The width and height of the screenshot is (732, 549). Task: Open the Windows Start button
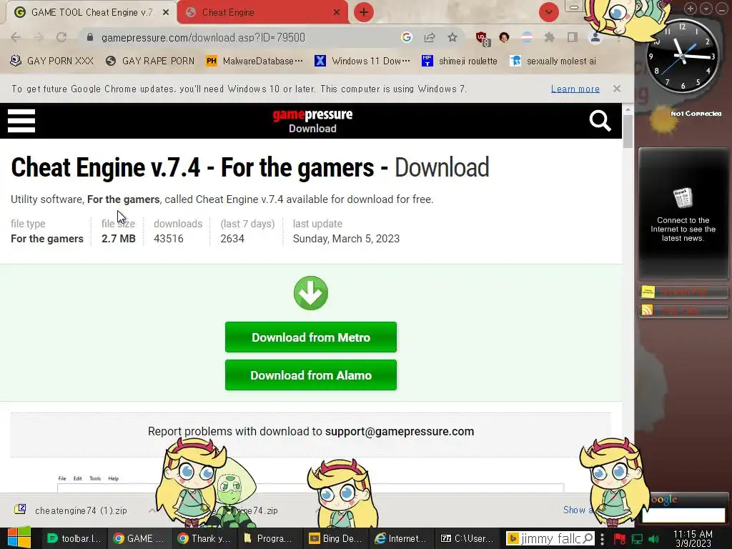(x=19, y=538)
